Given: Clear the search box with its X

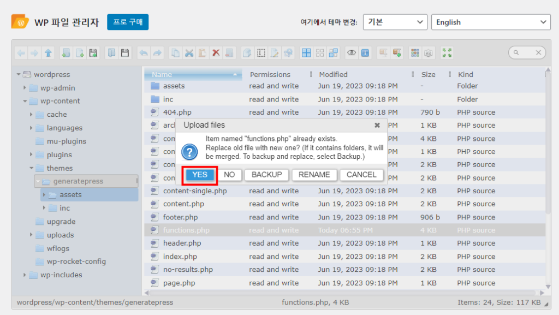Looking at the screenshot, I should pos(538,53).
